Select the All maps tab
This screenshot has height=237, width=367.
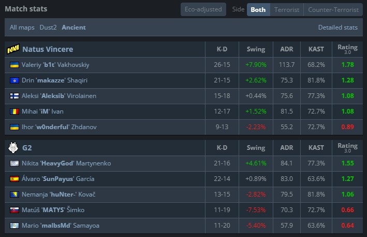(x=21, y=27)
